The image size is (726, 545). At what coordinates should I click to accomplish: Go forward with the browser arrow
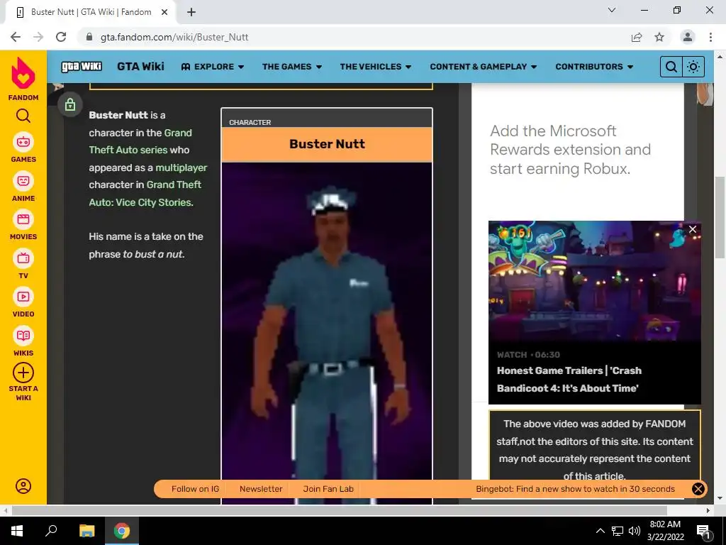coord(38,37)
